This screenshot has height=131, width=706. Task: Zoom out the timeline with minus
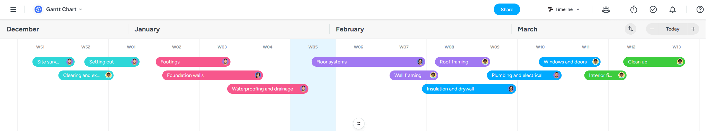click(x=652, y=29)
